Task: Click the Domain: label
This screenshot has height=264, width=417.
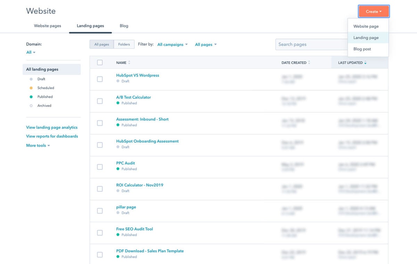Action: (x=34, y=44)
